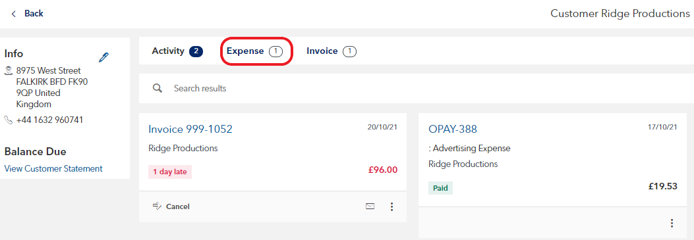The height and width of the screenshot is (240, 694).
Task: Open View Customer Statement link
Action: click(53, 168)
